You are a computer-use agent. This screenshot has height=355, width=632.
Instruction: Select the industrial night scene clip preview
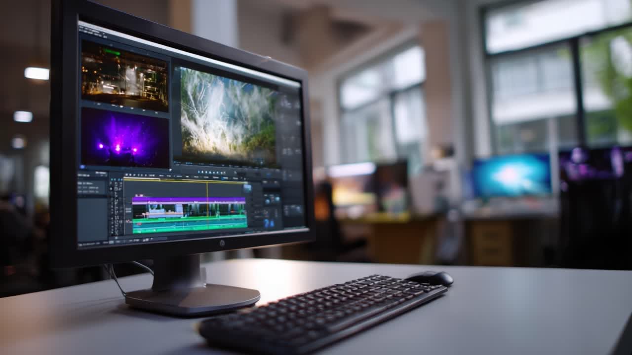coord(124,76)
